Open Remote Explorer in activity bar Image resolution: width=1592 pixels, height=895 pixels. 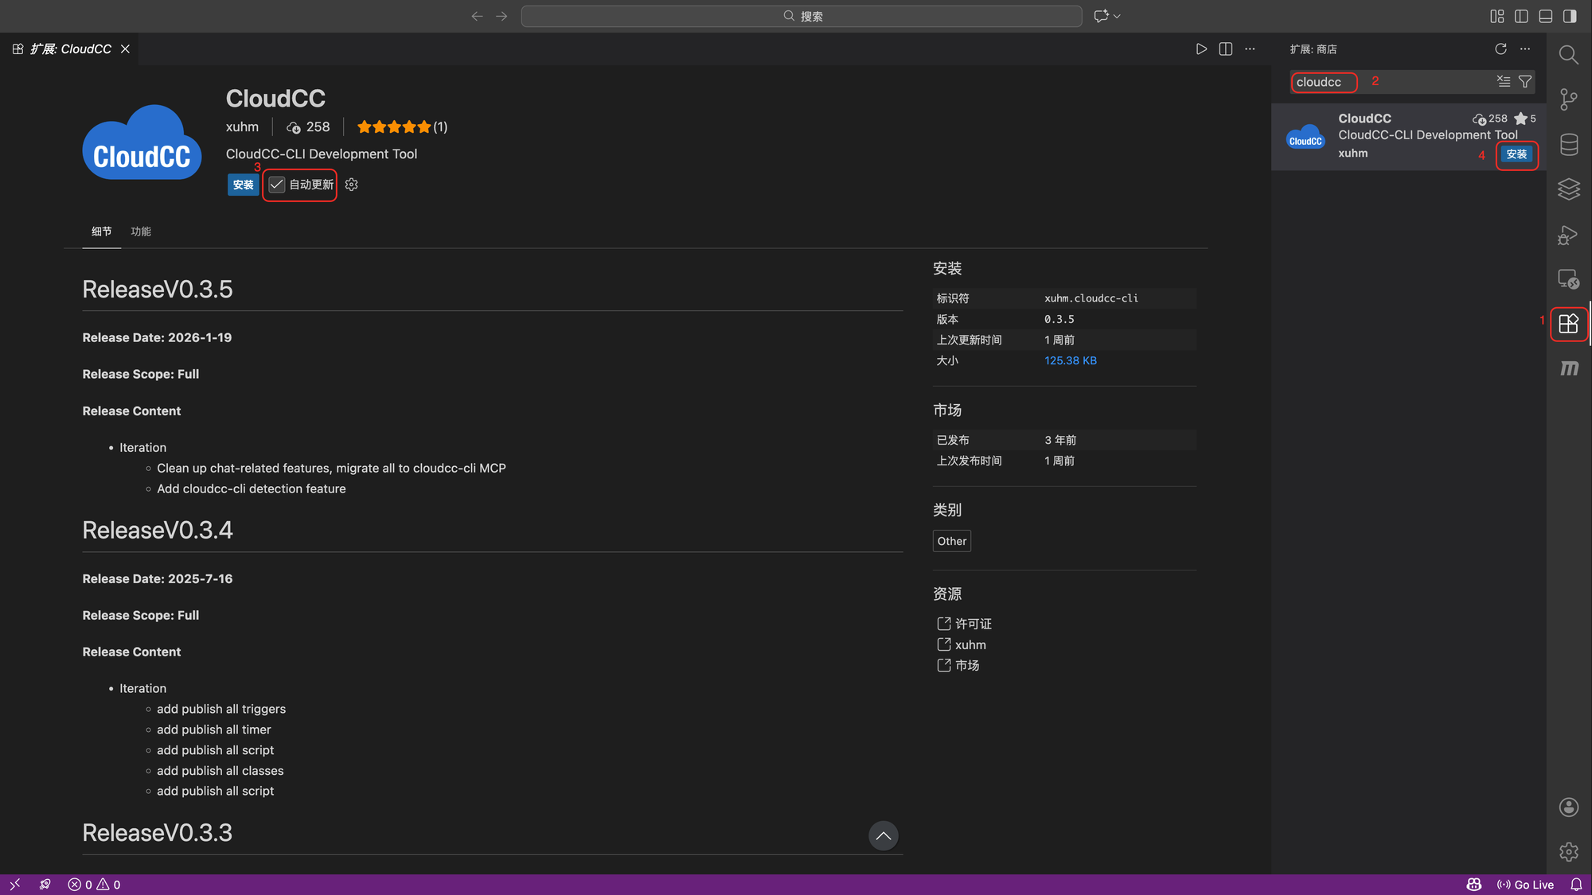pyautogui.click(x=1568, y=279)
